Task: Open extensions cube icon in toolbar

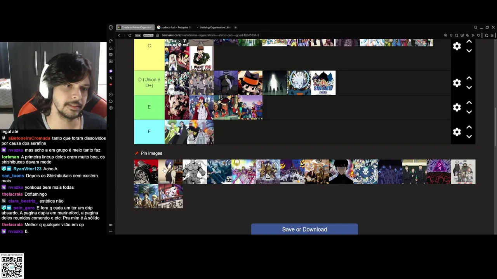Action: [x=487, y=35]
